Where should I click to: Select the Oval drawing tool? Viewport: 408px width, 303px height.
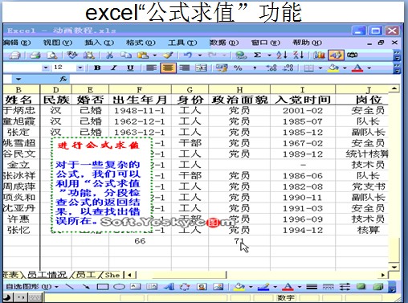click(119, 287)
